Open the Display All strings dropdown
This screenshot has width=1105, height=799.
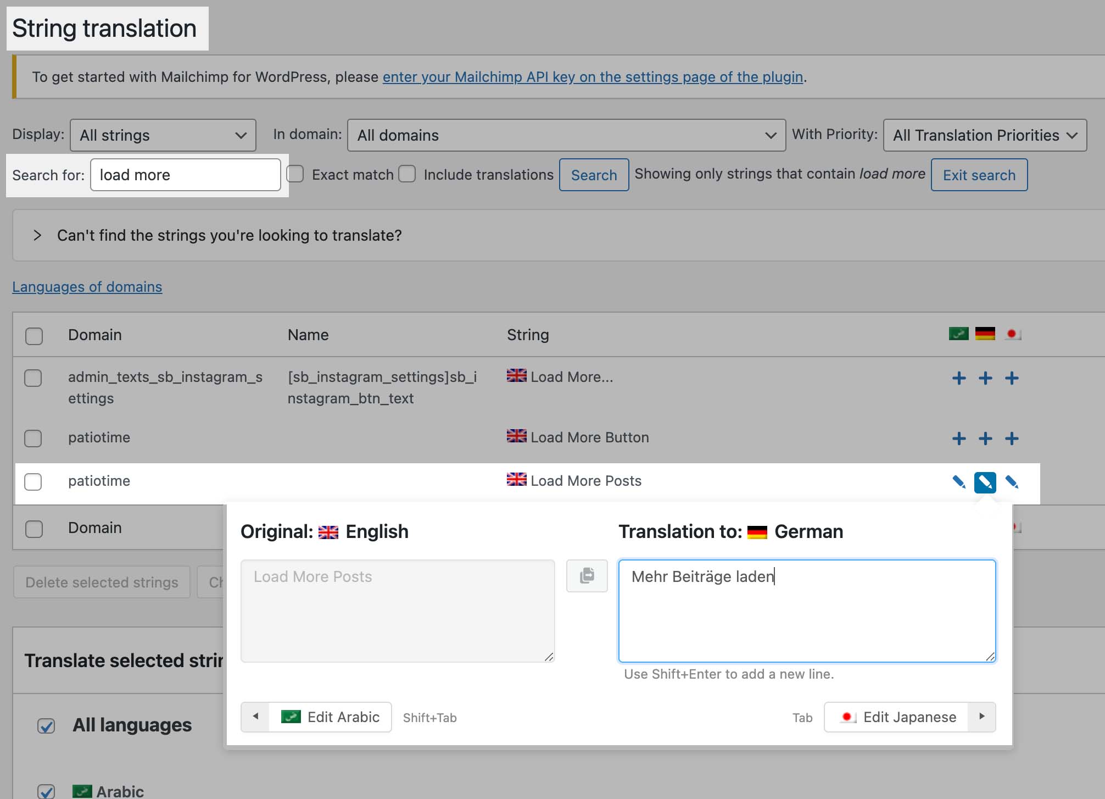tap(163, 135)
